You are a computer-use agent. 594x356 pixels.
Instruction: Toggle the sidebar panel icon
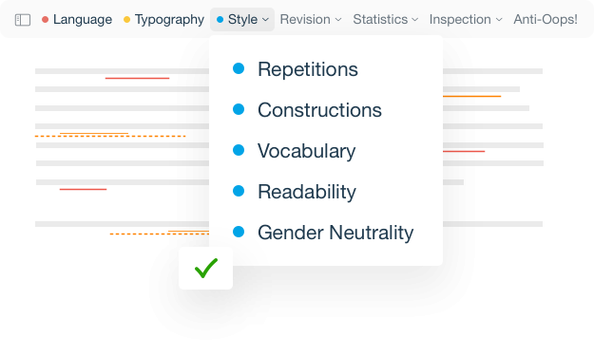[23, 20]
